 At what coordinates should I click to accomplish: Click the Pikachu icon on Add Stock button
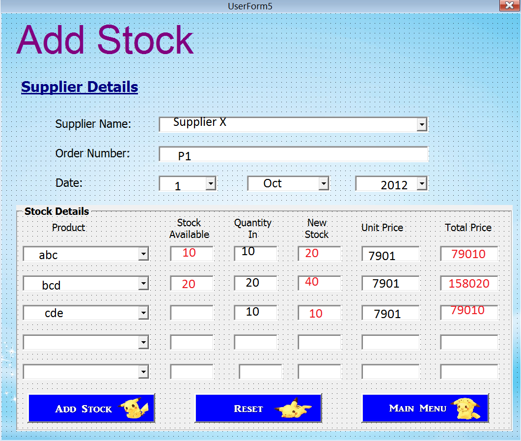(x=135, y=408)
